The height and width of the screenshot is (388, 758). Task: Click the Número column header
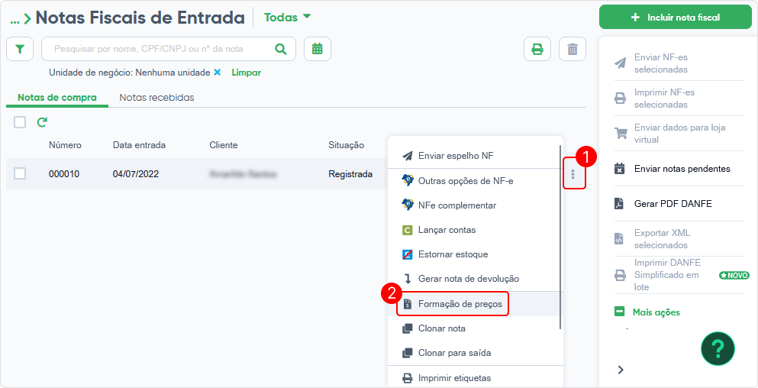(65, 145)
